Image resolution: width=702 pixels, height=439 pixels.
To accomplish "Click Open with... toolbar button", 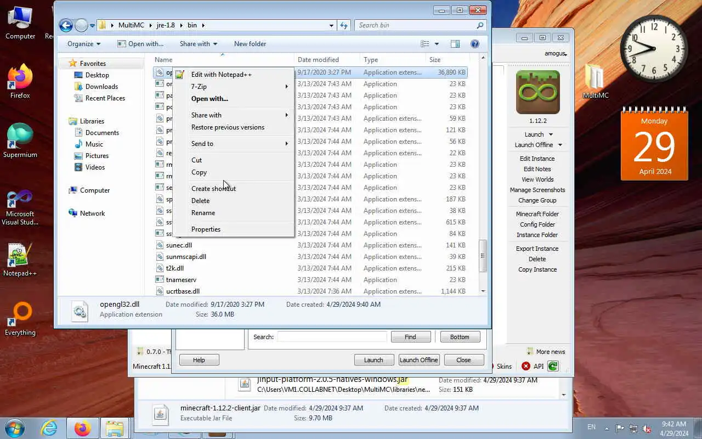I will coord(140,44).
